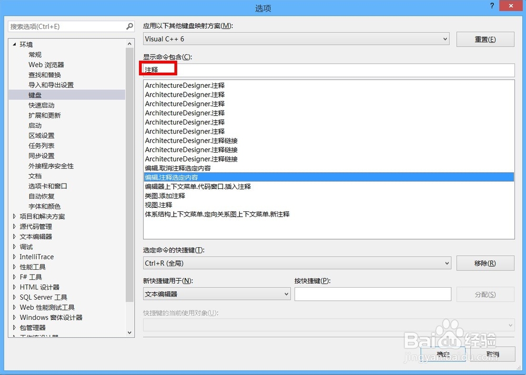Open the 自动恢复 settings page
The height and width of the screenshot is (375, 526).
tap(41, 196)
